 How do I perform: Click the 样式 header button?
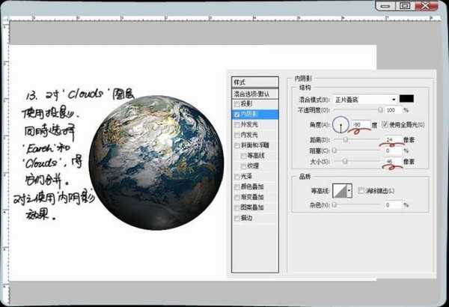254,82
